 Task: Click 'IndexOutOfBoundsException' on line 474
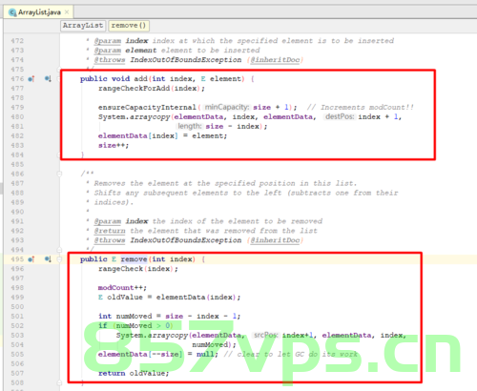pos(186,60)
